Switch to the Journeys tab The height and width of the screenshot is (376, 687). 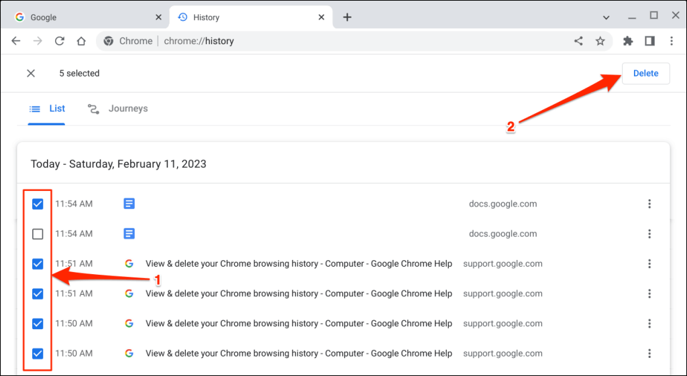(x=118, y=109)
